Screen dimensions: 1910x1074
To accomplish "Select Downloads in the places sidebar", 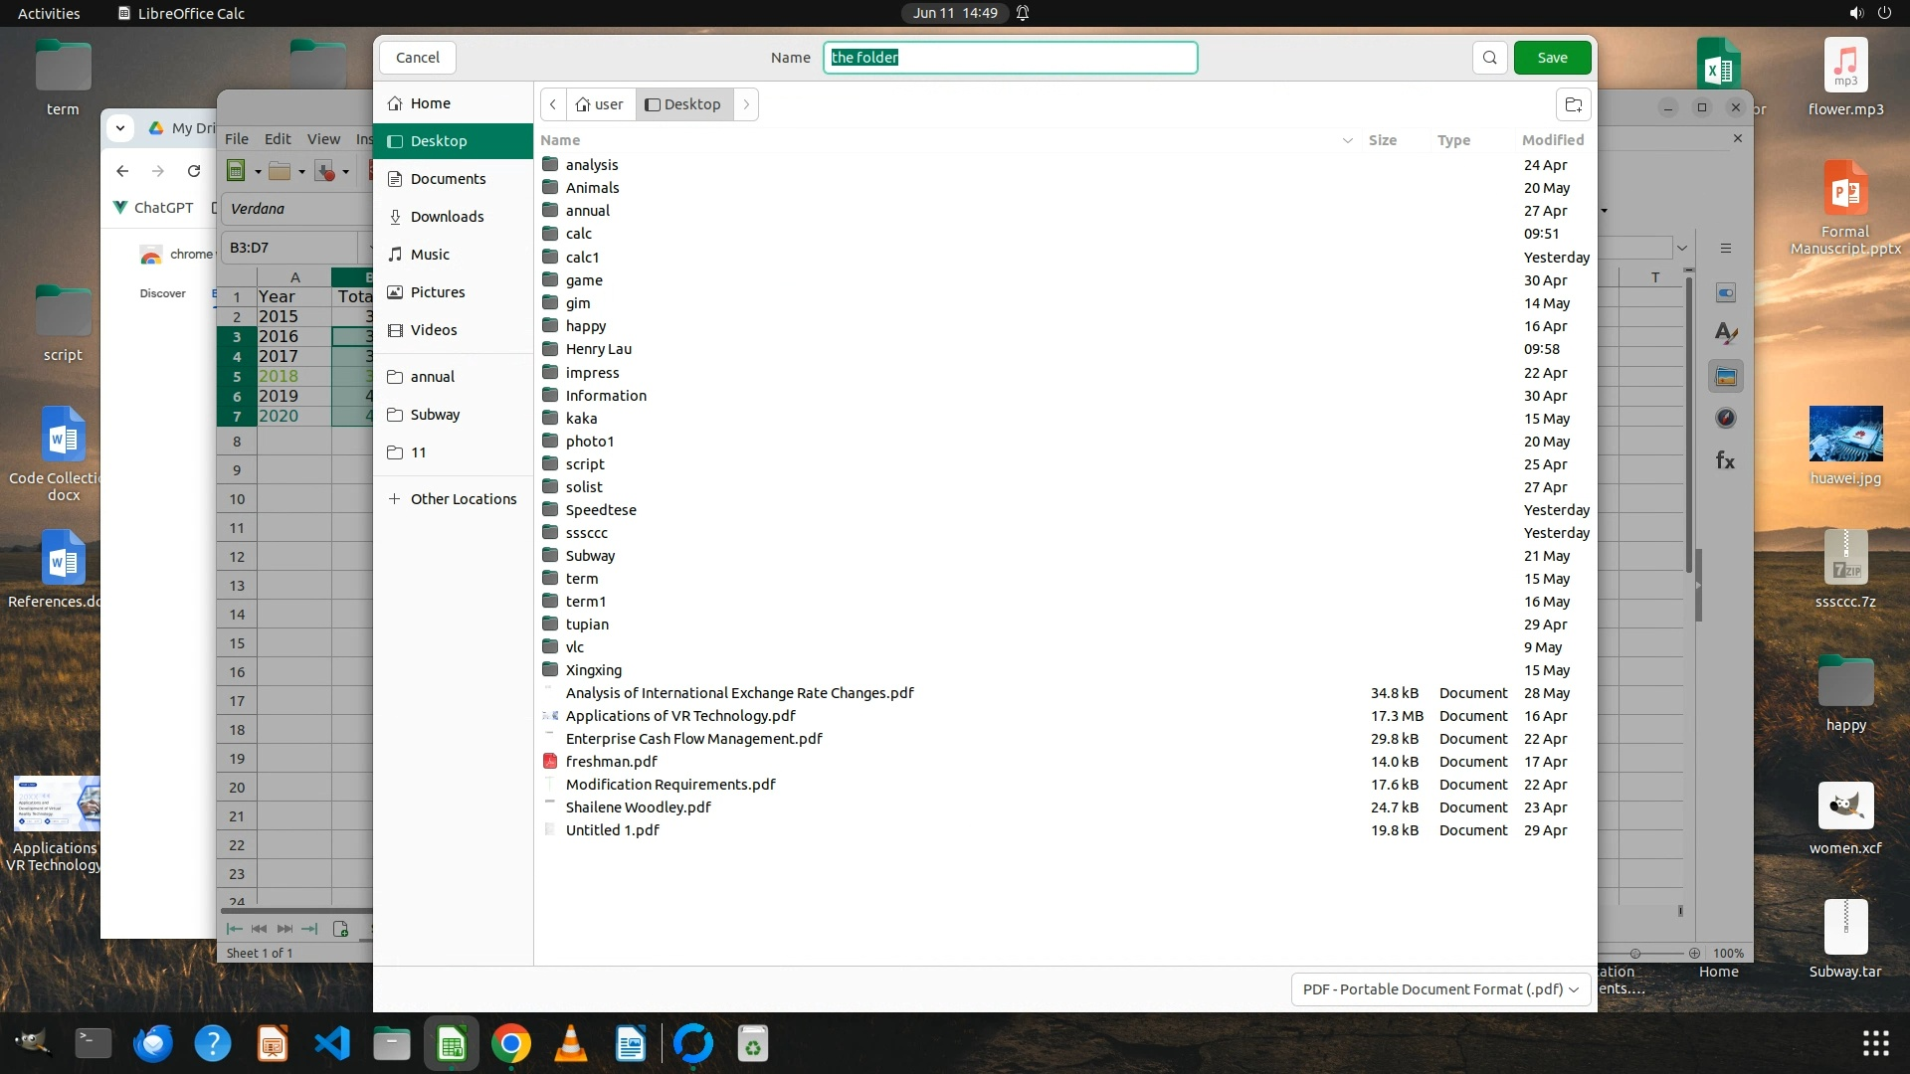I will point(447,217).
